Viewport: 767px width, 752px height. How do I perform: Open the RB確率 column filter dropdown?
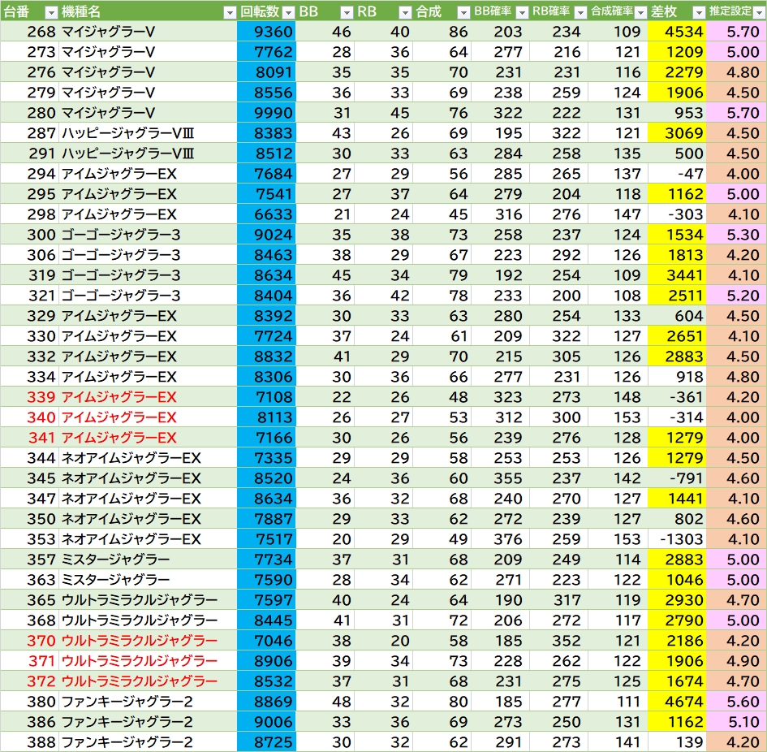(580, 13)
